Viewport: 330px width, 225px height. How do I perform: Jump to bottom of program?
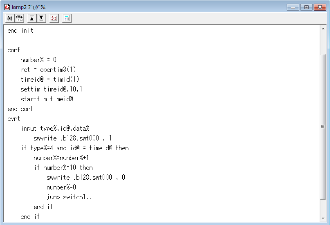pos(41,18)
